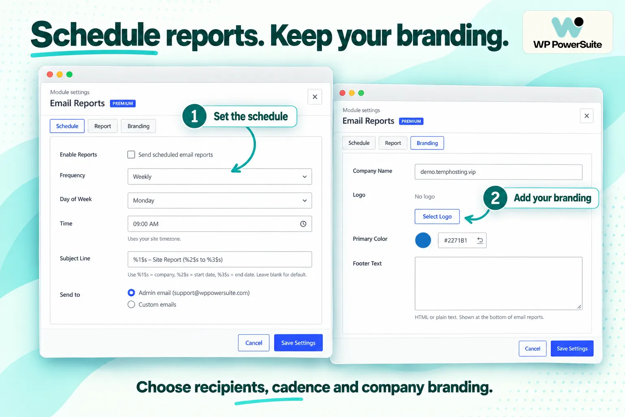
Task: Choose the Custom emails radio option
Action: (131, 305)
